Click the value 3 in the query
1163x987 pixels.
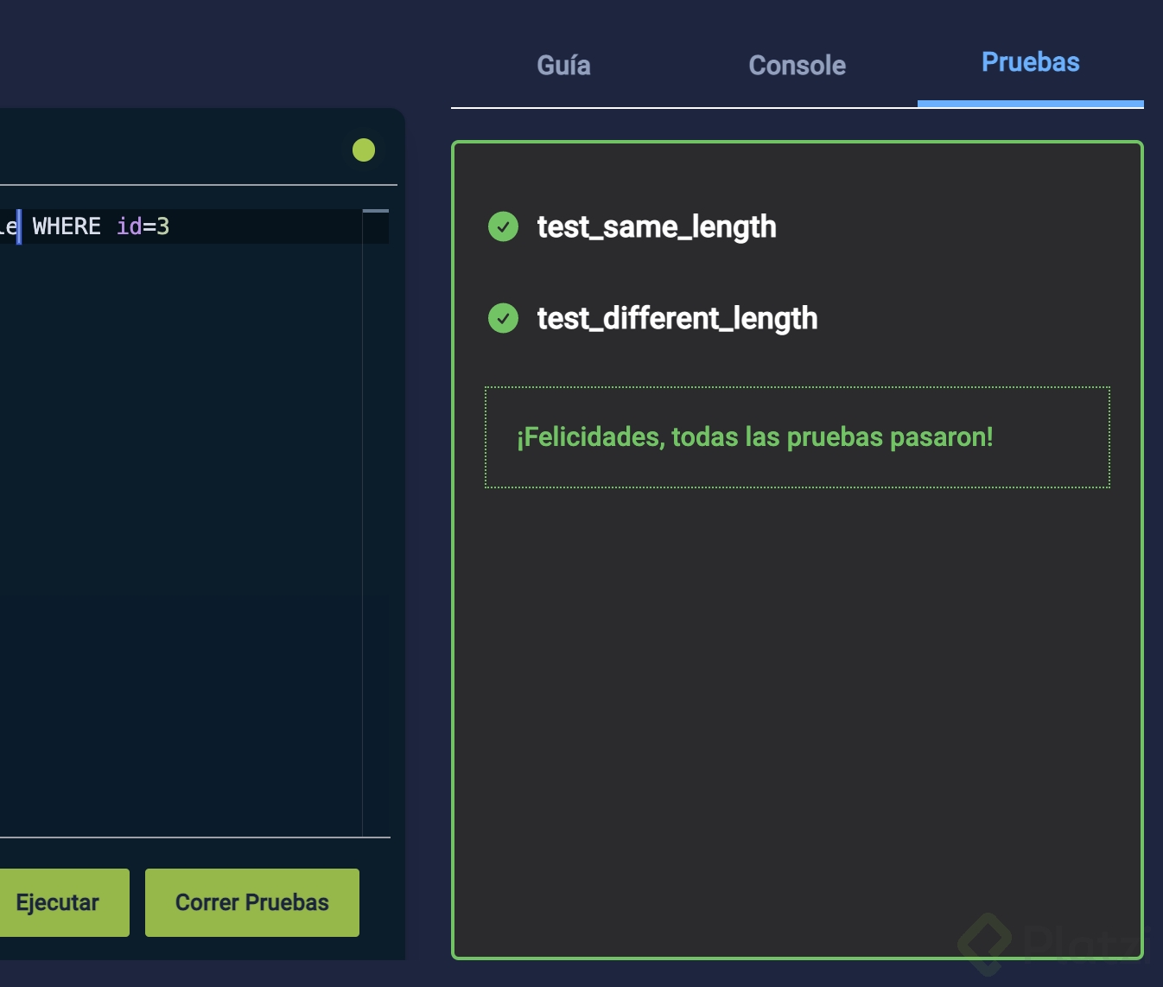tap(165, 226)
